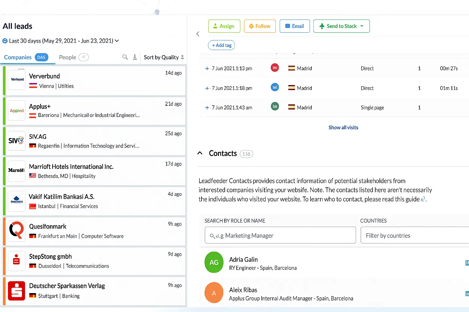Image resolution: width=469 pixels, height=312 pixels.
Task: Click the blue visitor icon for 1:18 pm visit
Action: tap(275, 88)
